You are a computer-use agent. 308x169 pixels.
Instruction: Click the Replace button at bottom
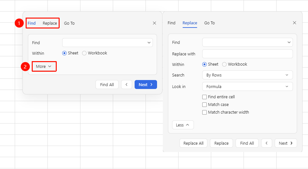click(221, 143)
